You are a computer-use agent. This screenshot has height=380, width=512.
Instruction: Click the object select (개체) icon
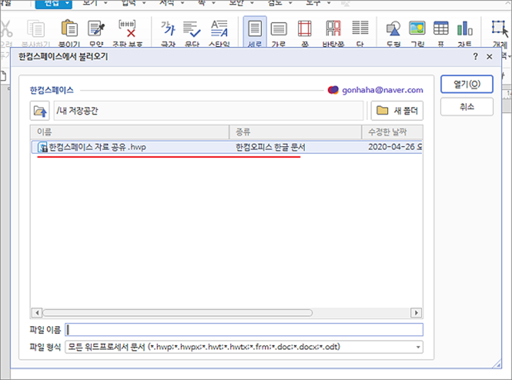click(500, 29)
